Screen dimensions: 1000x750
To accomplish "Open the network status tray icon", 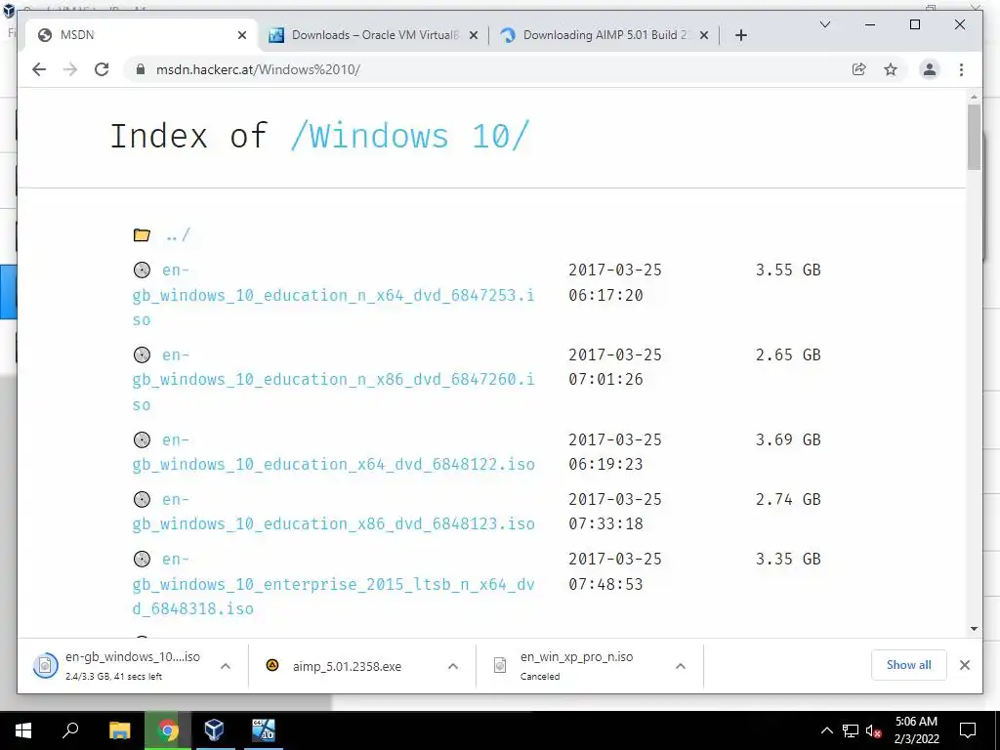I will click(851, 730).
